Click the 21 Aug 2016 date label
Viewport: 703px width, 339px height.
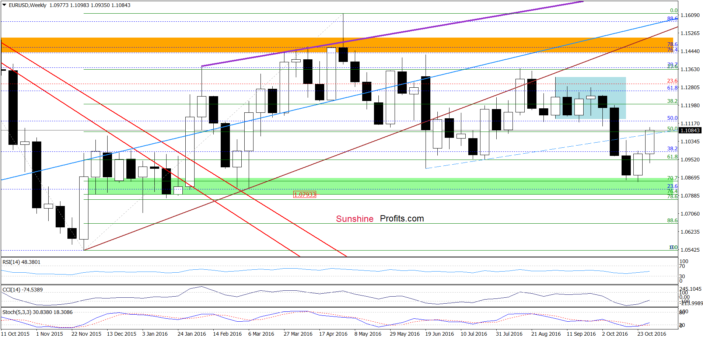tap(546, 334)
